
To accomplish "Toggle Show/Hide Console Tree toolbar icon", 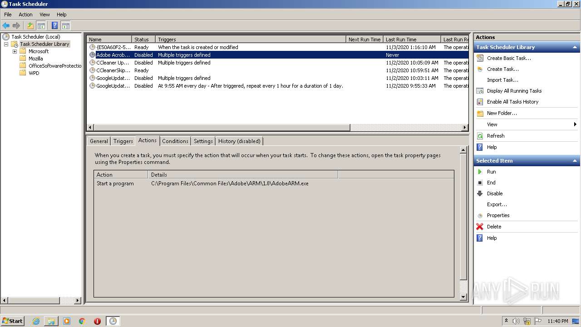I will 41,26.
